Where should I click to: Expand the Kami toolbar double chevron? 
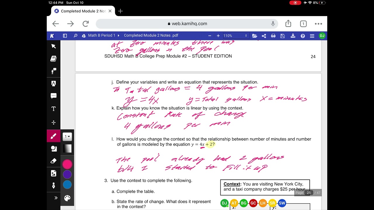pos(56,198)
